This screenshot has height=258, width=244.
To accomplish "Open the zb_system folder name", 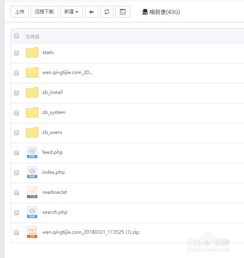I will point(54,112).
